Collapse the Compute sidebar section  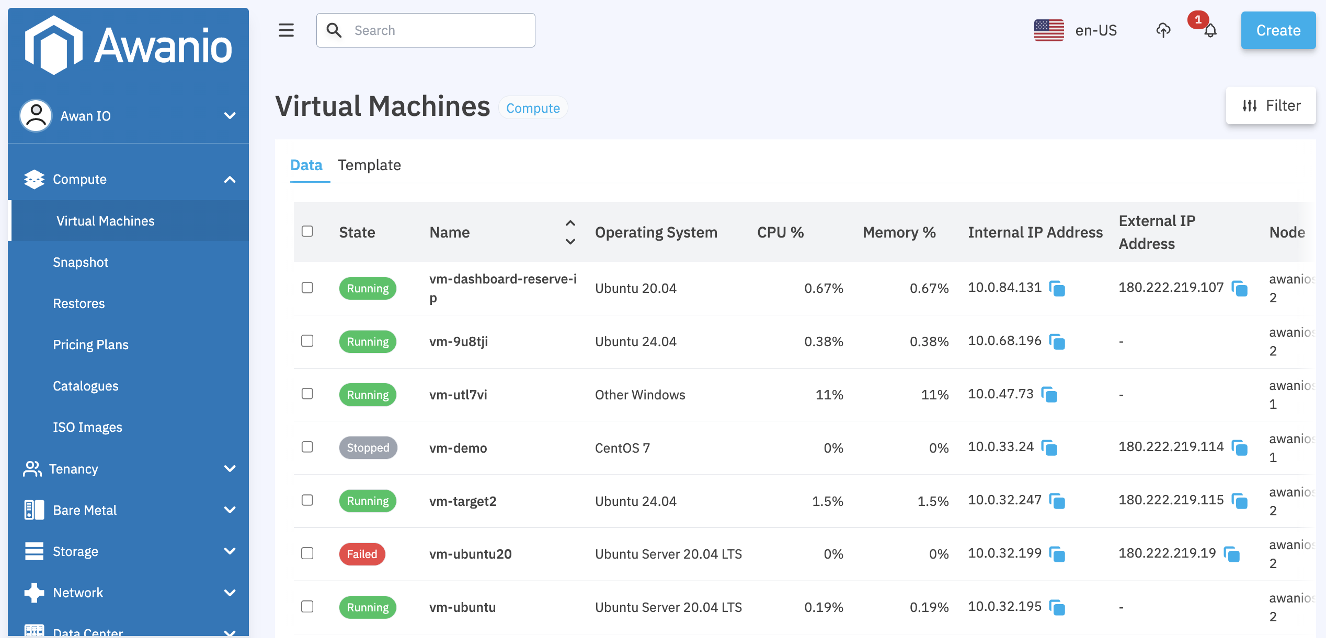coord(230,180)
